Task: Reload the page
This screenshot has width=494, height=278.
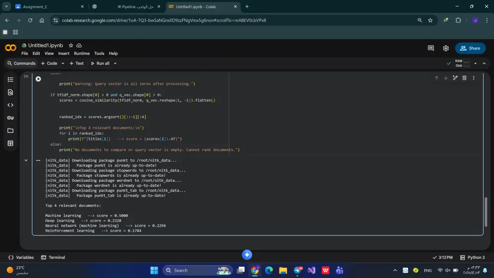Action: tap(30, 20)
